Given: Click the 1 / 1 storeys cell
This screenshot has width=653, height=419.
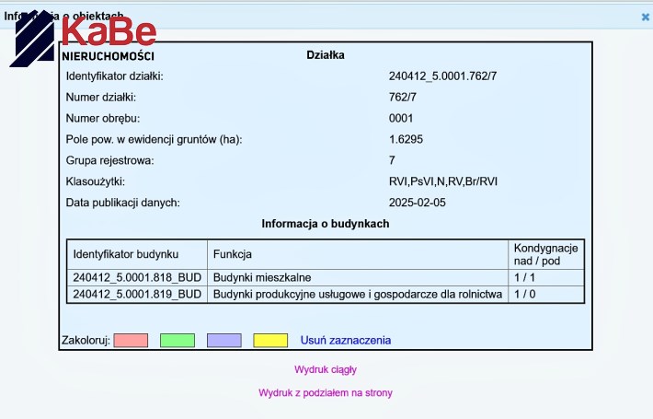Looking at the screenshot, I should pos(546,278).
